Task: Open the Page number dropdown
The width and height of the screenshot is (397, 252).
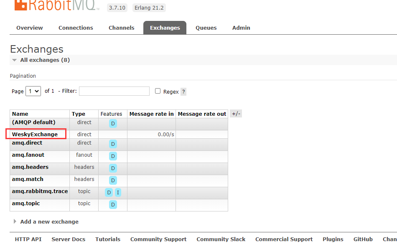Action: coord(33,91)
